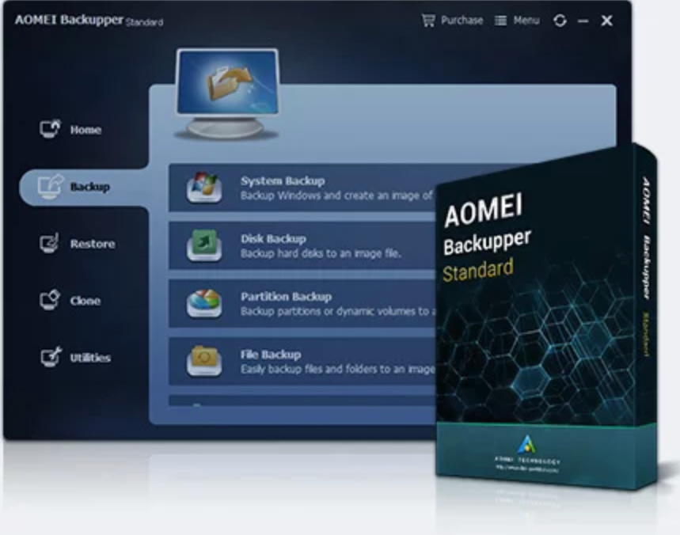
Task: Switch to the Home tab label
Action: click(x=85, y=130)
